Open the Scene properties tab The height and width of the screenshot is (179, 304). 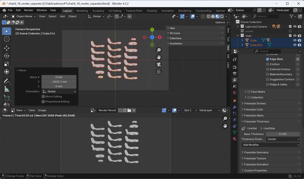234,86
